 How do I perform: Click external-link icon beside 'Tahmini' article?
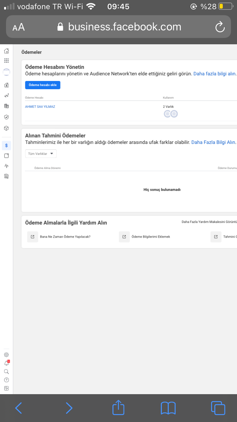coord(216,237)
